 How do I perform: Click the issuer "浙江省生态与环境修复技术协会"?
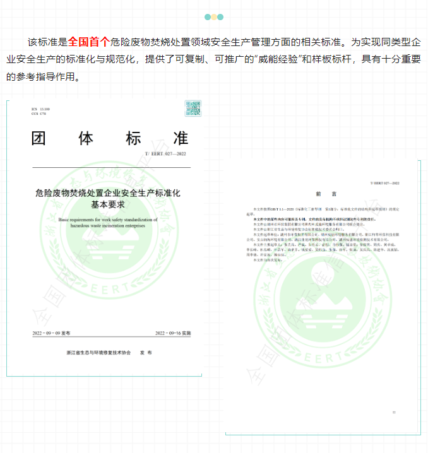(x=98, y=353)
